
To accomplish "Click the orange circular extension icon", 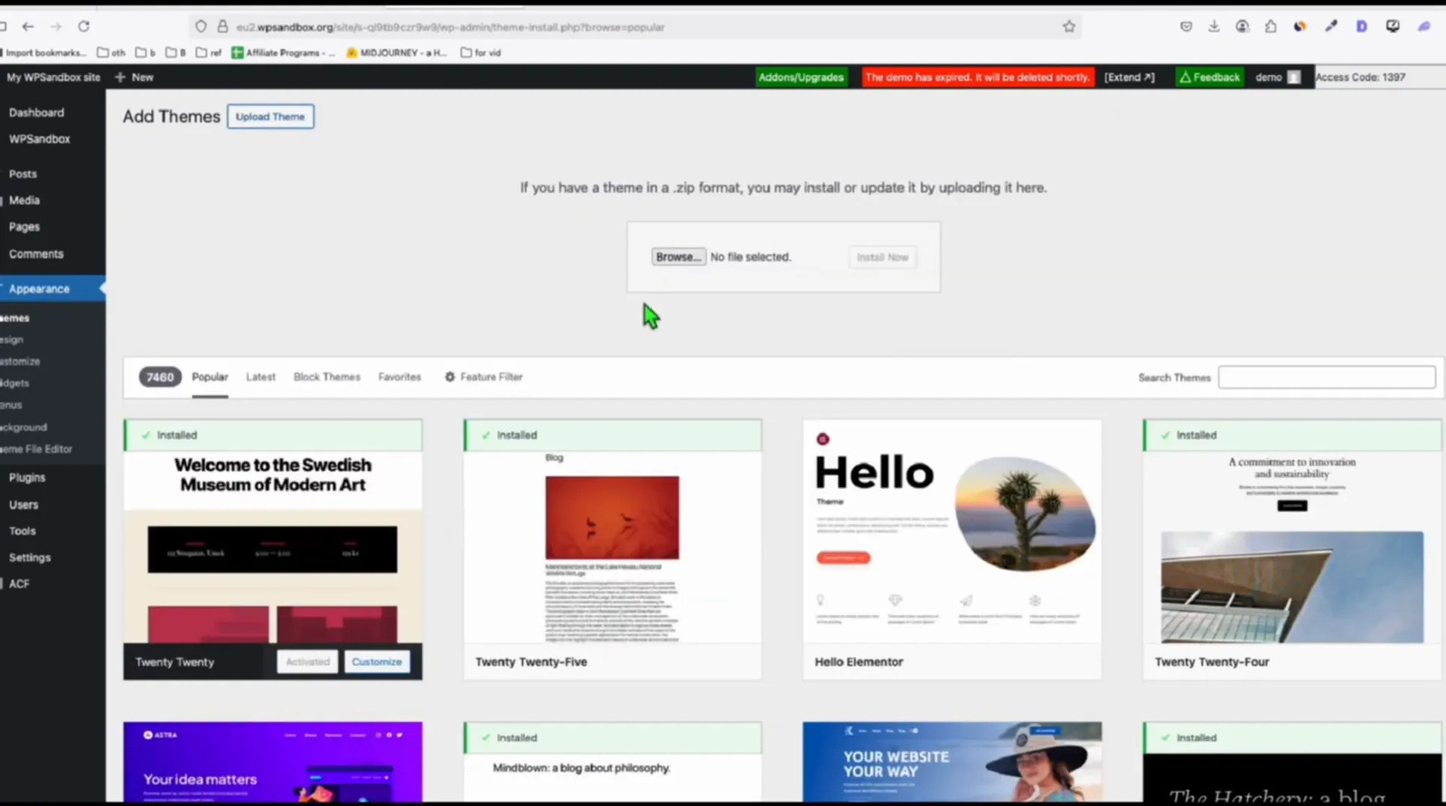I will (x=1300, y=27).
